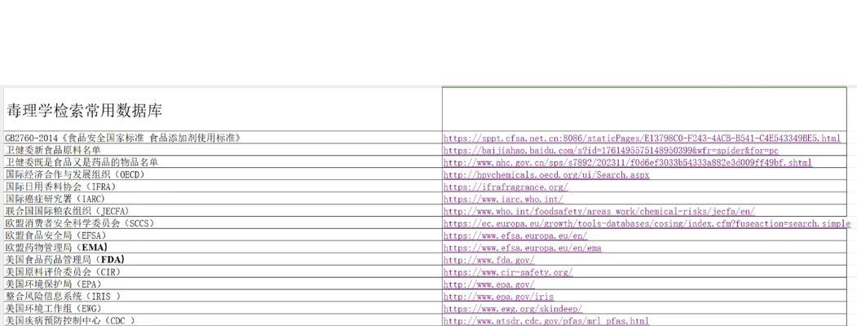Select the 整合风险信息系统（IRIS）cell
Image resolution: width=857 pixels, height=326 pixels.
(x=223, y=296)
